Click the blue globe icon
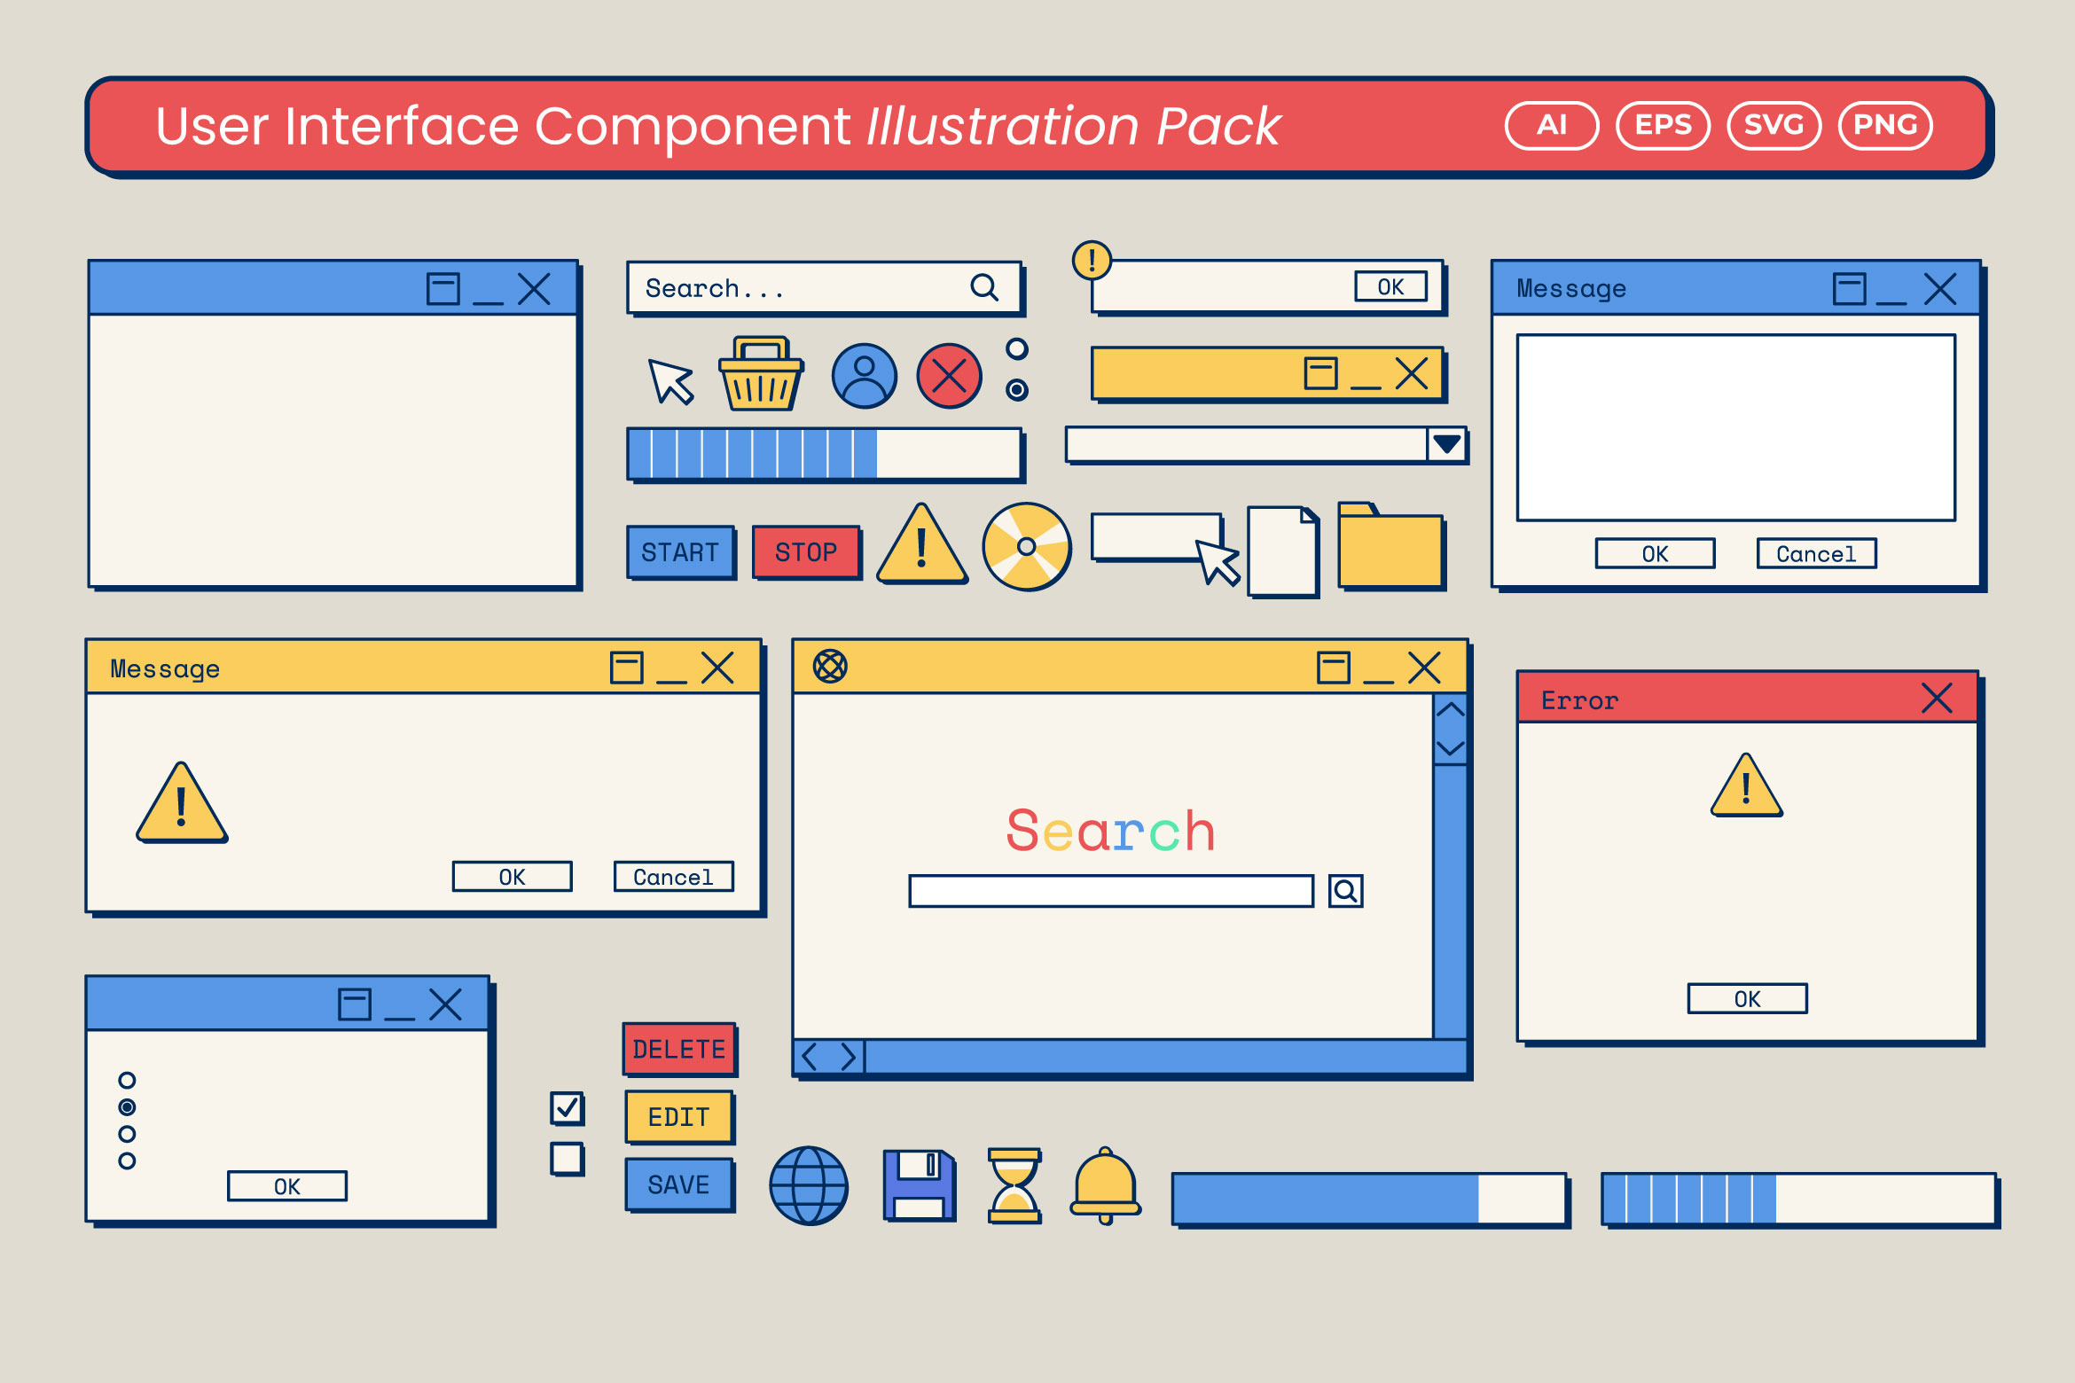Screen dimensions: 2075x1383 coord(809,1185)
